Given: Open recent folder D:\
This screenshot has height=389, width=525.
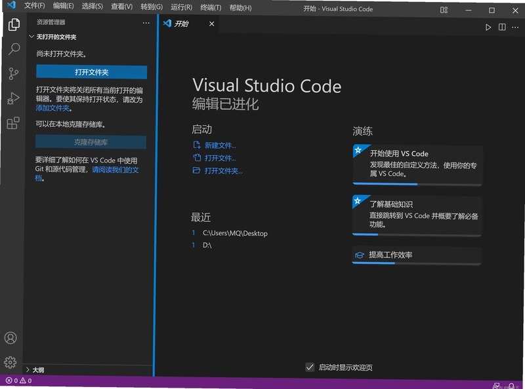Looking at the screenshot, I should [207, 245].
